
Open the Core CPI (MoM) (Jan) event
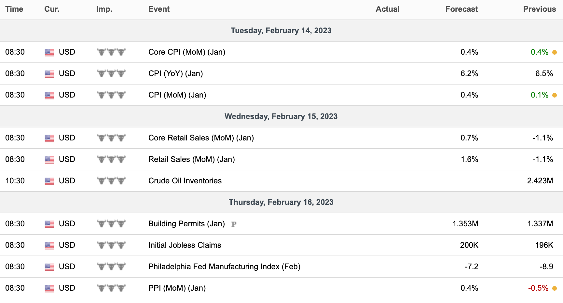click(x=187, y=52)
